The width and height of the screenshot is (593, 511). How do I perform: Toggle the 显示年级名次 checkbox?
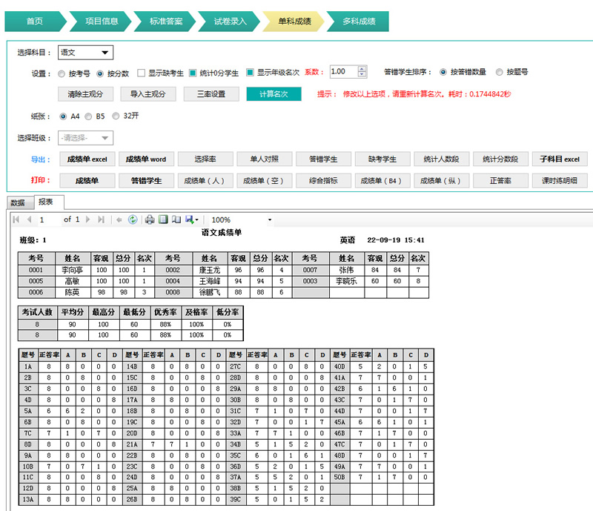[250, 72]
